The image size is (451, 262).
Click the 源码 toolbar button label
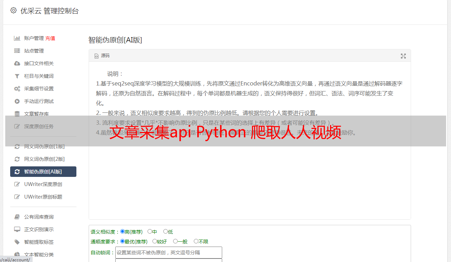point(105,56)
